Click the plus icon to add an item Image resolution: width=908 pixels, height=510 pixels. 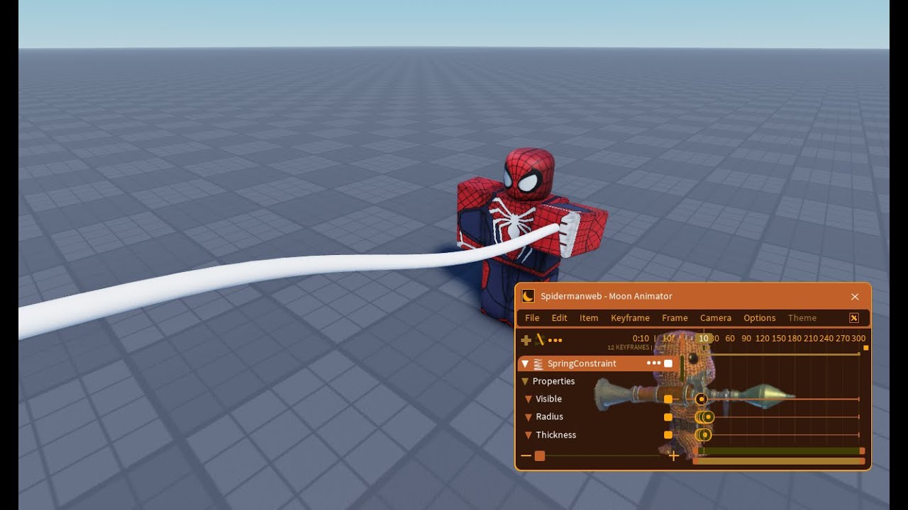tap(526, 340)
